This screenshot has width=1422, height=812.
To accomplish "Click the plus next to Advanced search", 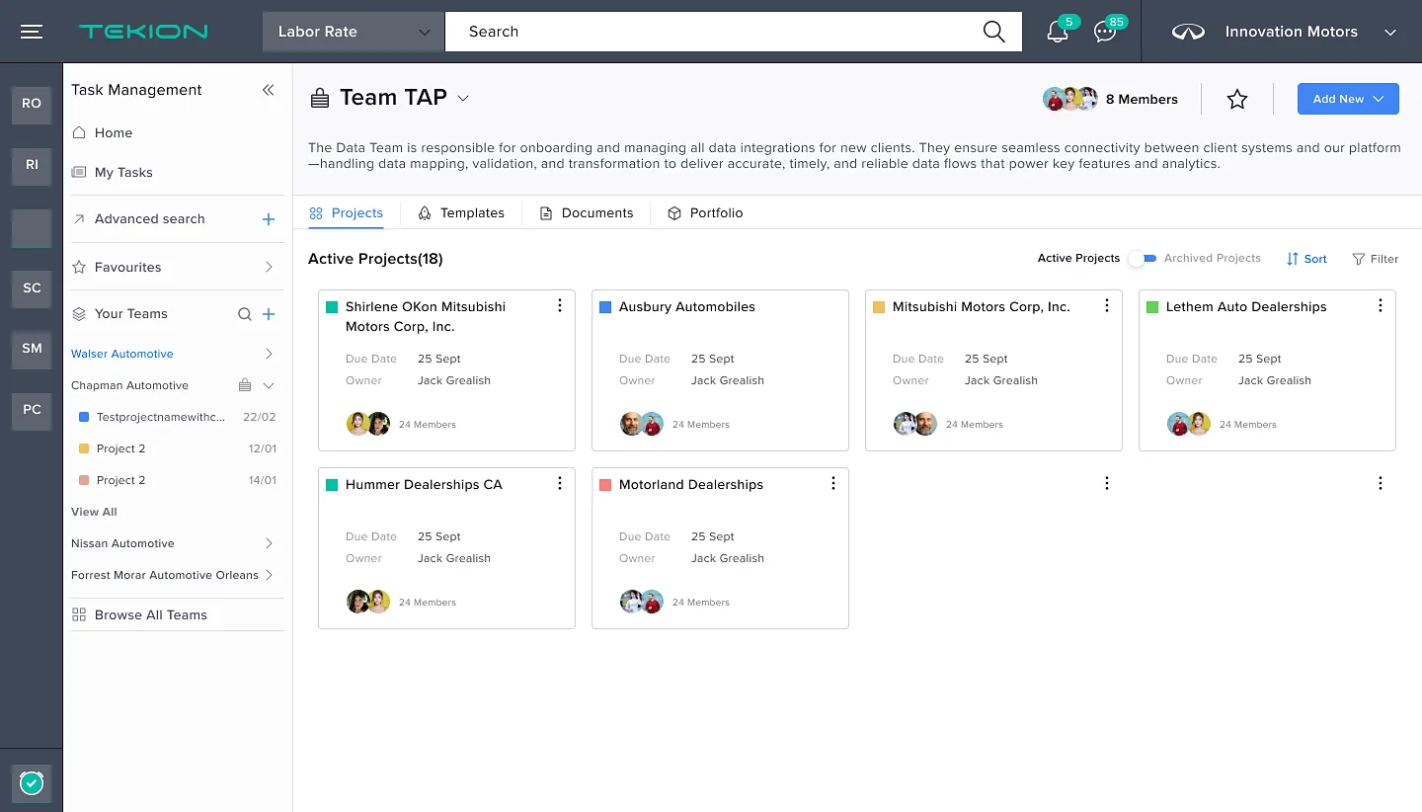I will (x=268, y=219).
